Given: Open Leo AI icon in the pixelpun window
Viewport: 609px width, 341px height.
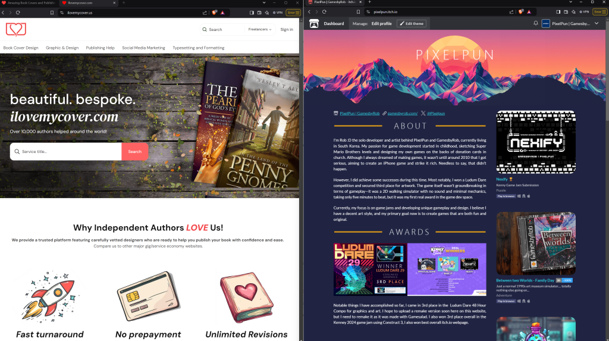Looking at the screenshot, I should [573, 12].
